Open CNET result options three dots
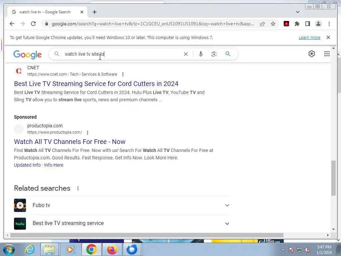 [123, 74]
